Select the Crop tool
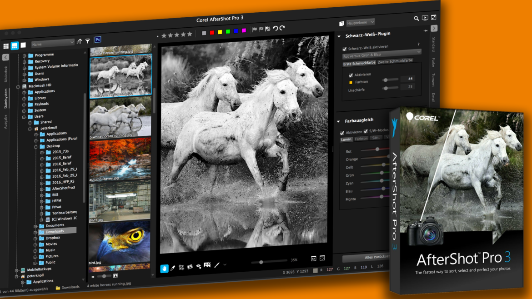Screen dimensions: 532x299 tap(181, 267)
